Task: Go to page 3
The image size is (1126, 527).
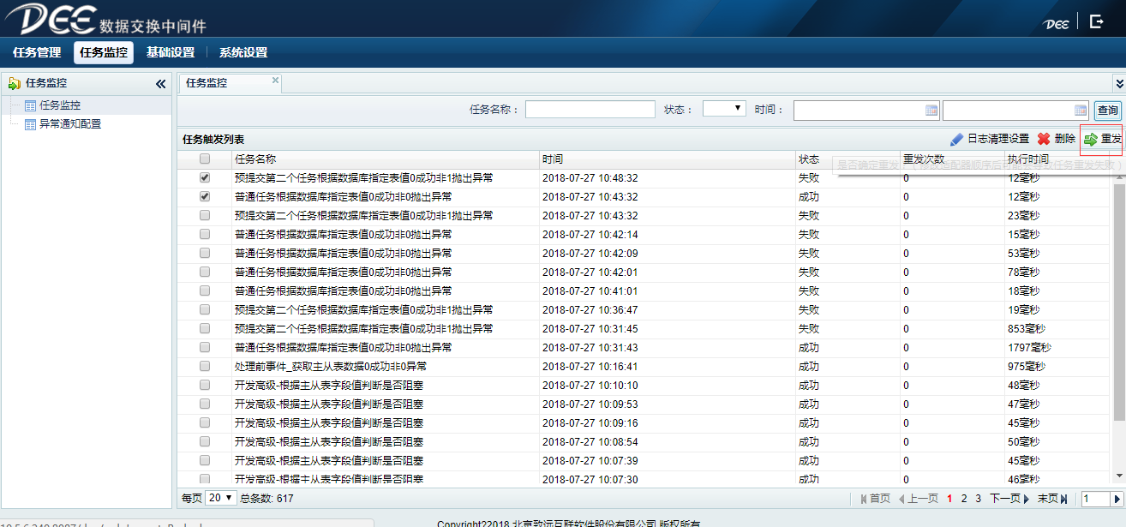Action: click(978, 499)
